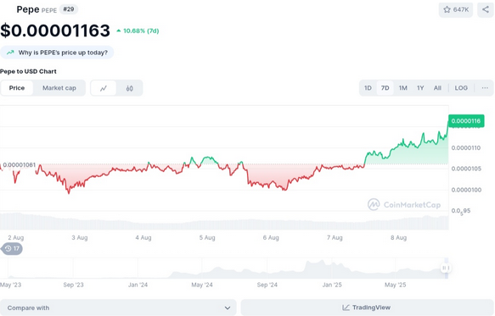Select the Price view toggle
This screenshot has width=495, height=316.
click(17, 88)
